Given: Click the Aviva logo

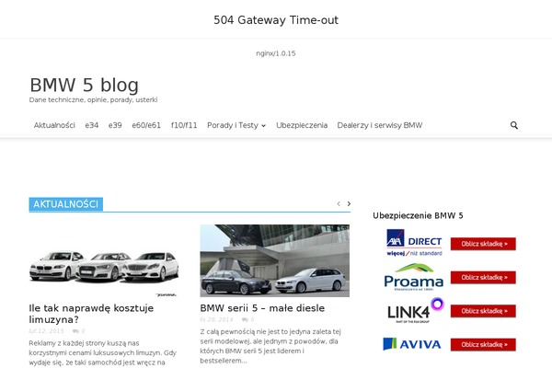Looking at the screenshot, I should click(412, 344).
